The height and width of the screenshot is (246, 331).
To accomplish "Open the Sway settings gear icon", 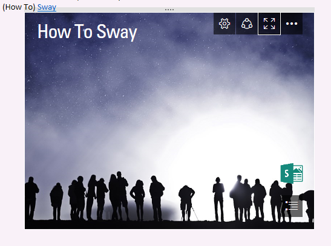I will [224, 24].
